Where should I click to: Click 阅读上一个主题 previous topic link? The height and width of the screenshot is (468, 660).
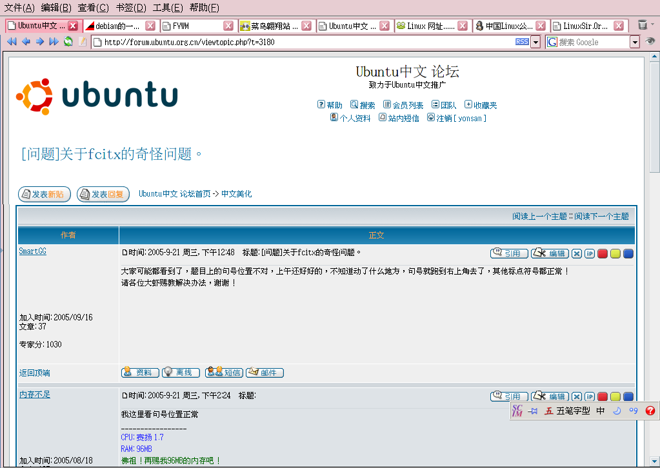point(539,217)
